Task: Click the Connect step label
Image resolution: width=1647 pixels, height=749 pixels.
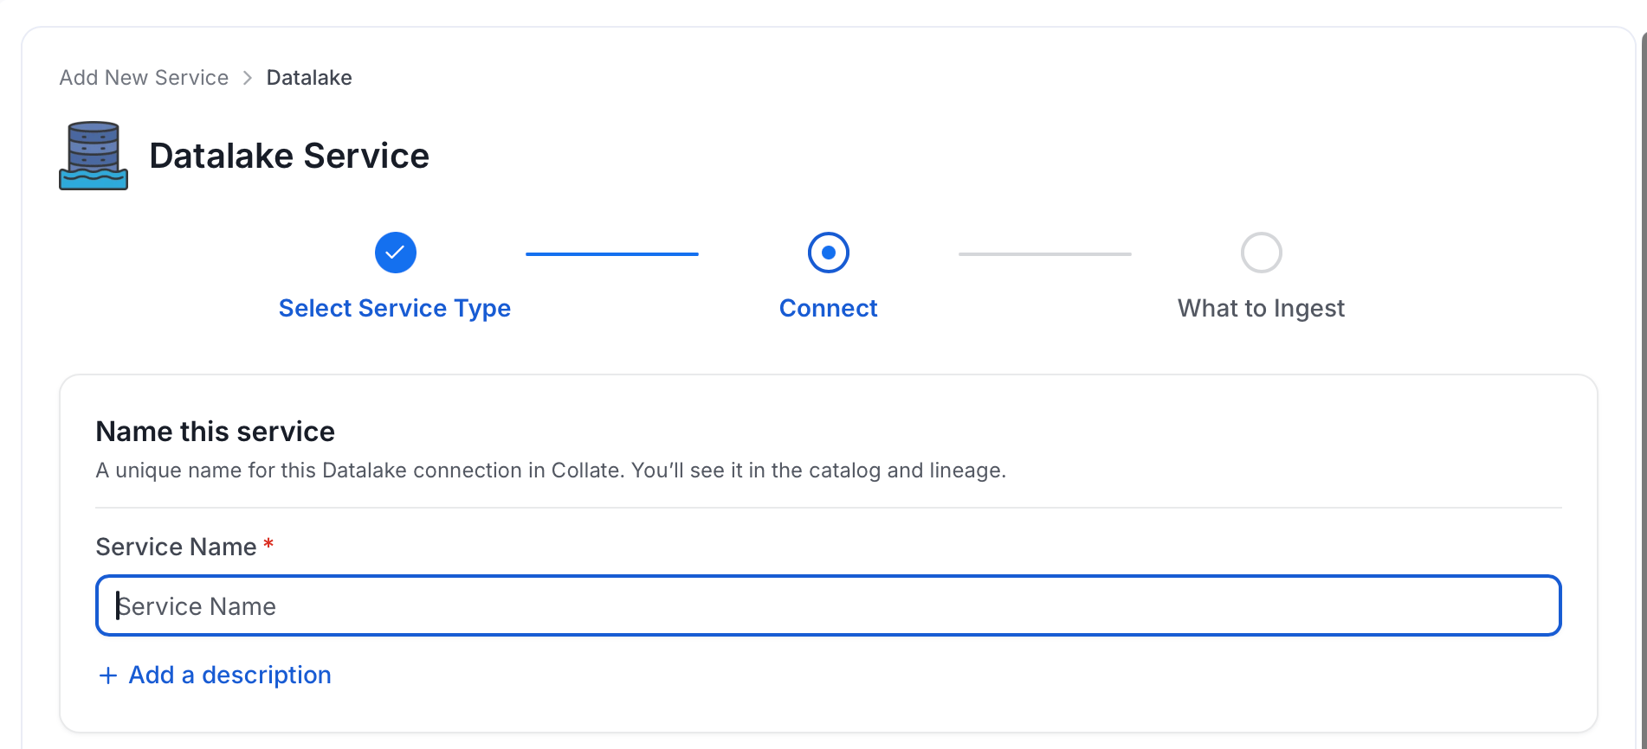Action: 829,309
